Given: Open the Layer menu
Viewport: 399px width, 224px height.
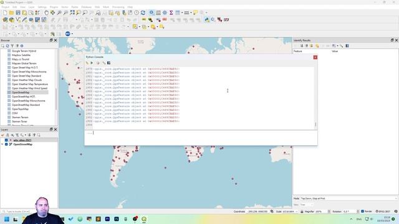Looking at the screenshot, I should point(31,7).
